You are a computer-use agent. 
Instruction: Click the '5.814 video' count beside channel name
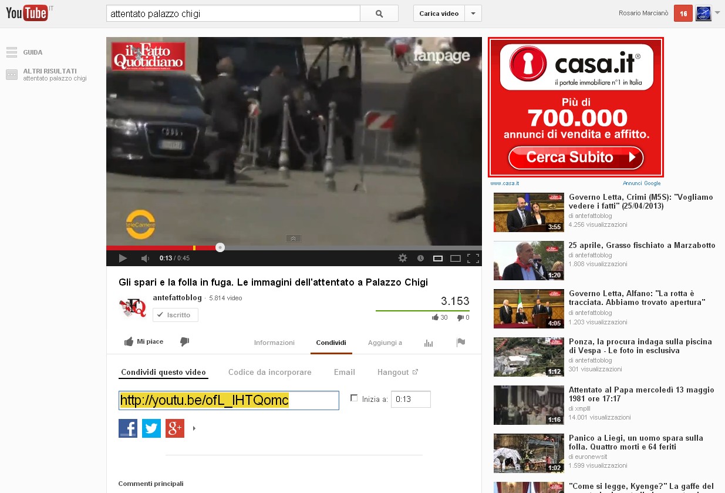225,298
